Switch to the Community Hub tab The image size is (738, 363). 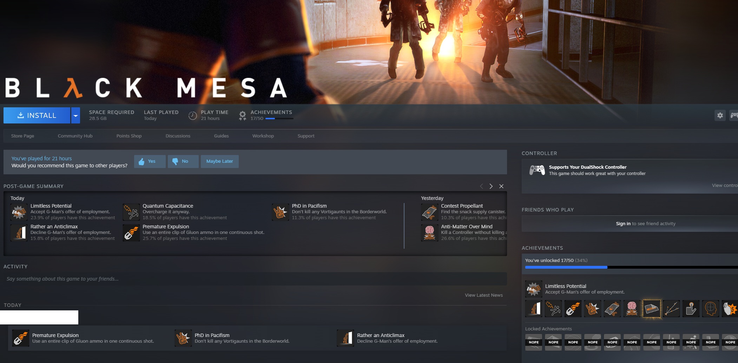tap(75, 136)
